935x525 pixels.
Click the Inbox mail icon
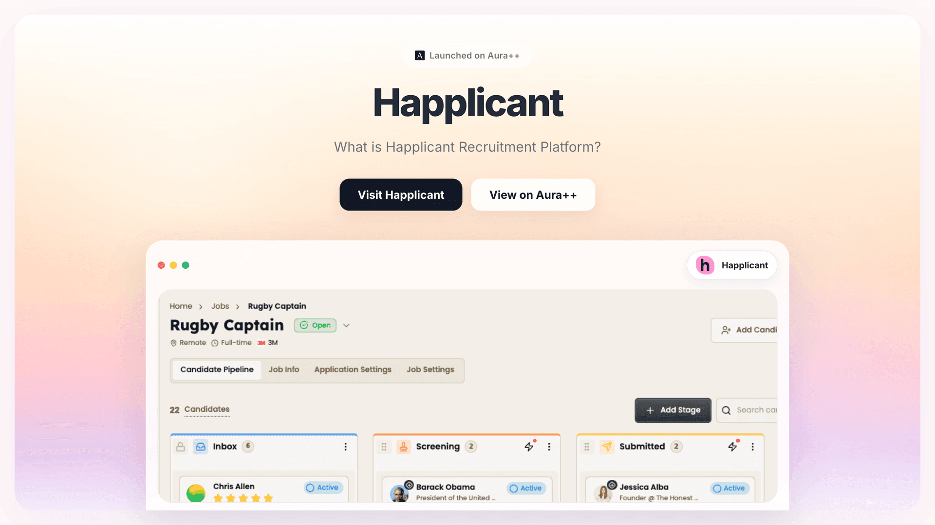pyautogui.click(x=201, y=447)
